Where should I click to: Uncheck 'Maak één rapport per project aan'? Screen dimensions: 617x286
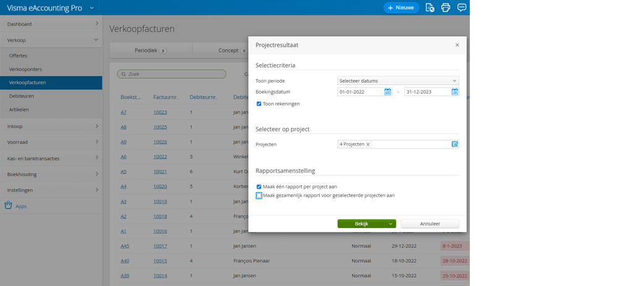click(259, 186)
